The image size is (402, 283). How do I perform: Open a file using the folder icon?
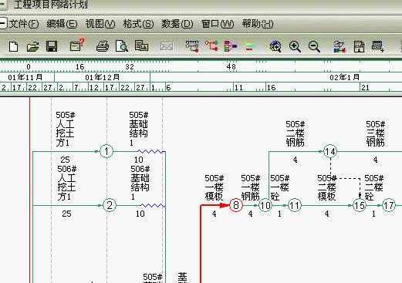click(32, 46)
